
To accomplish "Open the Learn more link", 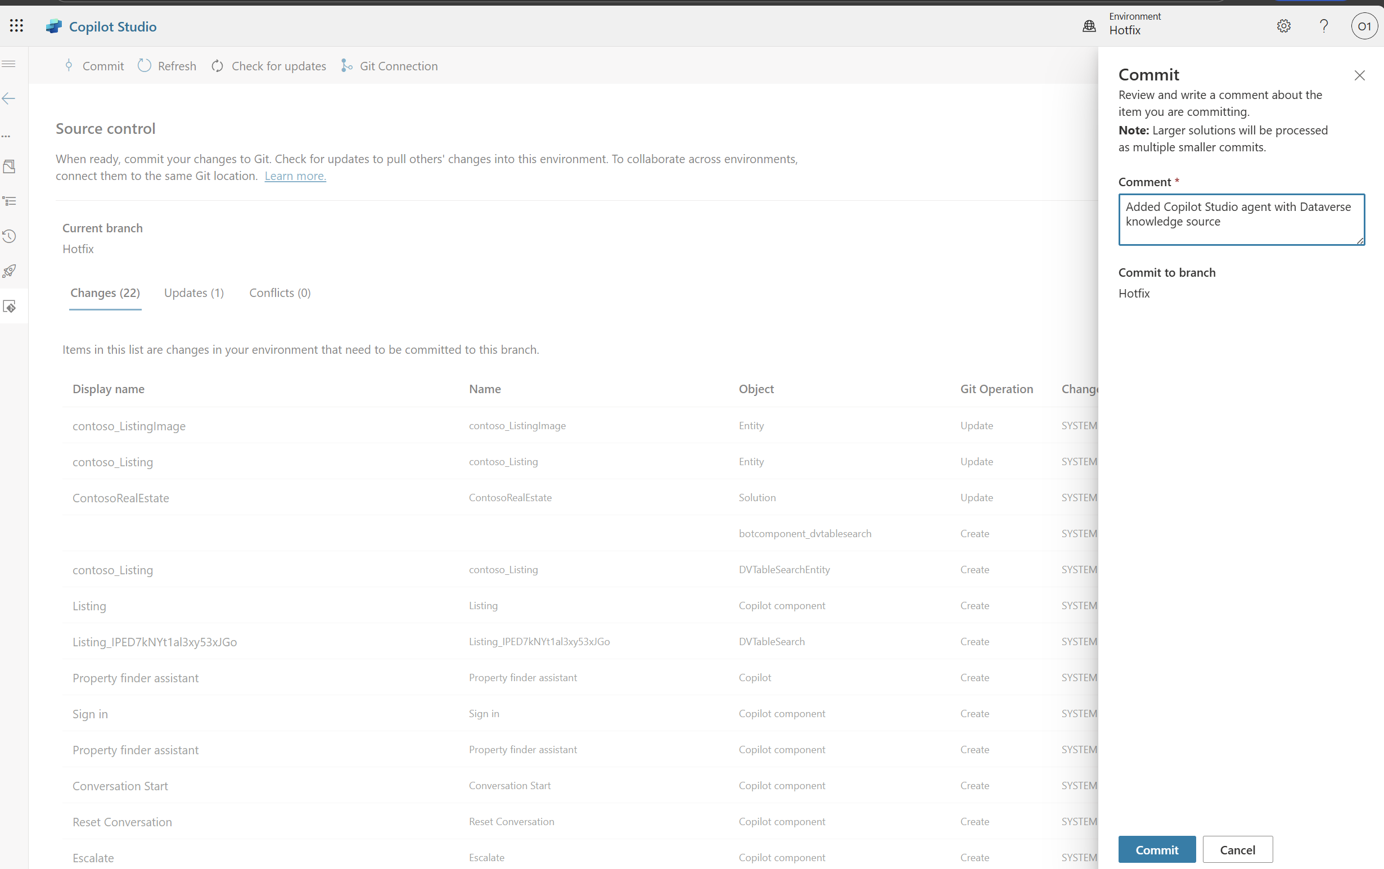I will (x=295, y=176).
